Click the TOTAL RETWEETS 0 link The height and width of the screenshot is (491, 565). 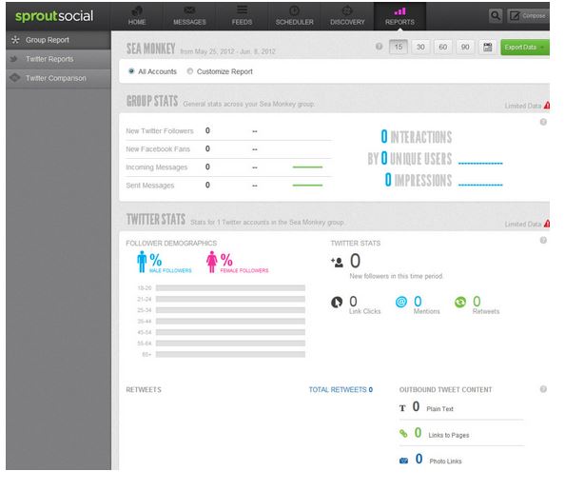pyautogui.click(x=341, y=390)
